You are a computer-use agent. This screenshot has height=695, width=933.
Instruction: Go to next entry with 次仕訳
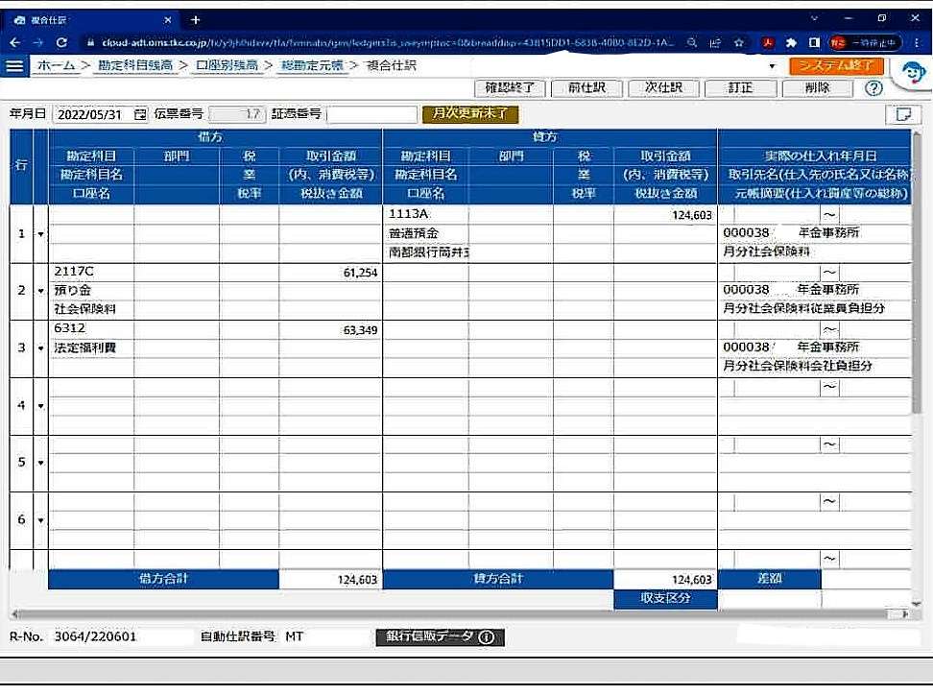(663, 88)
